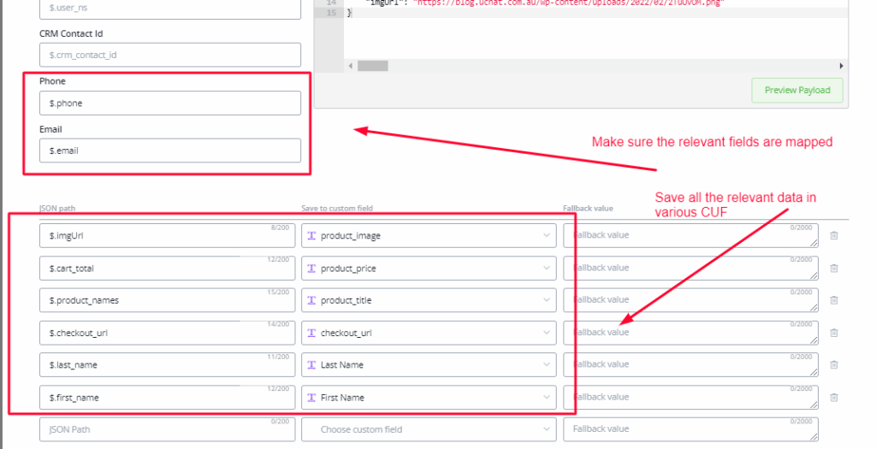Focus the CRM Contact Id input field

coord(170,55)
